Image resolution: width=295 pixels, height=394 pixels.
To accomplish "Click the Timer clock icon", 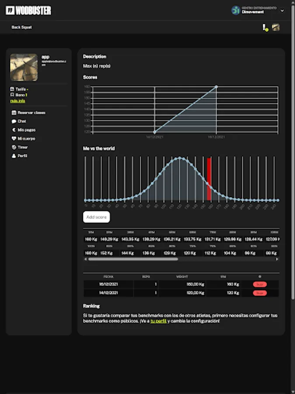I will tap(14, 147).
